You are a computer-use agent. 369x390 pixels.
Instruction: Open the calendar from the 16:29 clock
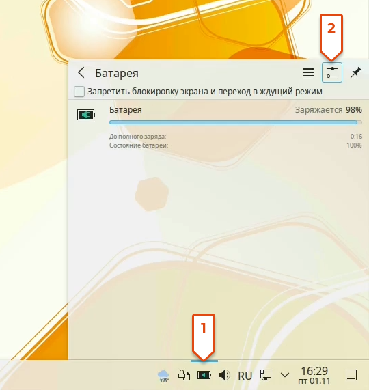coord(314,376)
